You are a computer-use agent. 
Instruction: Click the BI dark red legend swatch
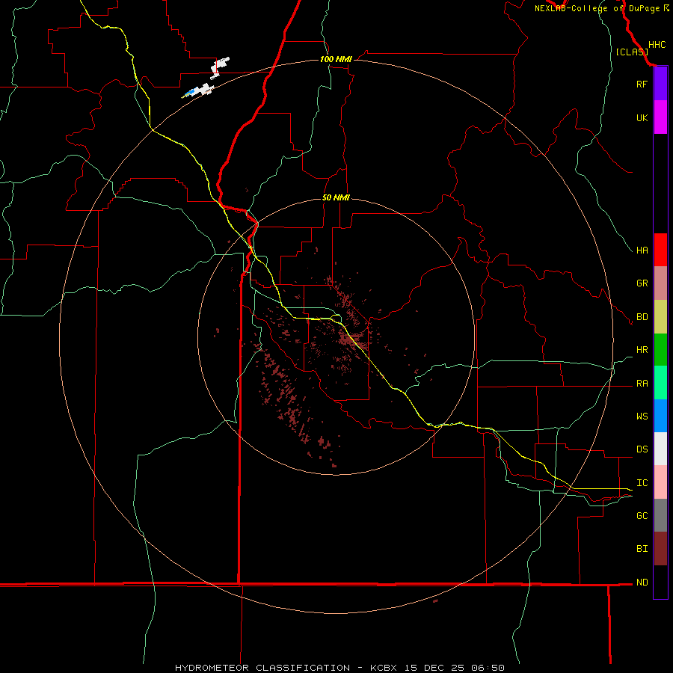(660, 549)
